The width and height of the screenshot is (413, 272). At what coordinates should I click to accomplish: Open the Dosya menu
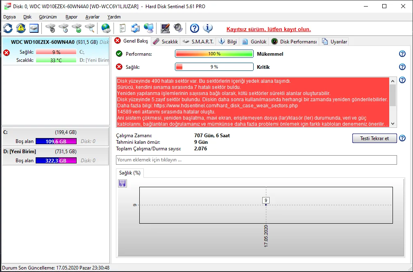pos(9,17)
